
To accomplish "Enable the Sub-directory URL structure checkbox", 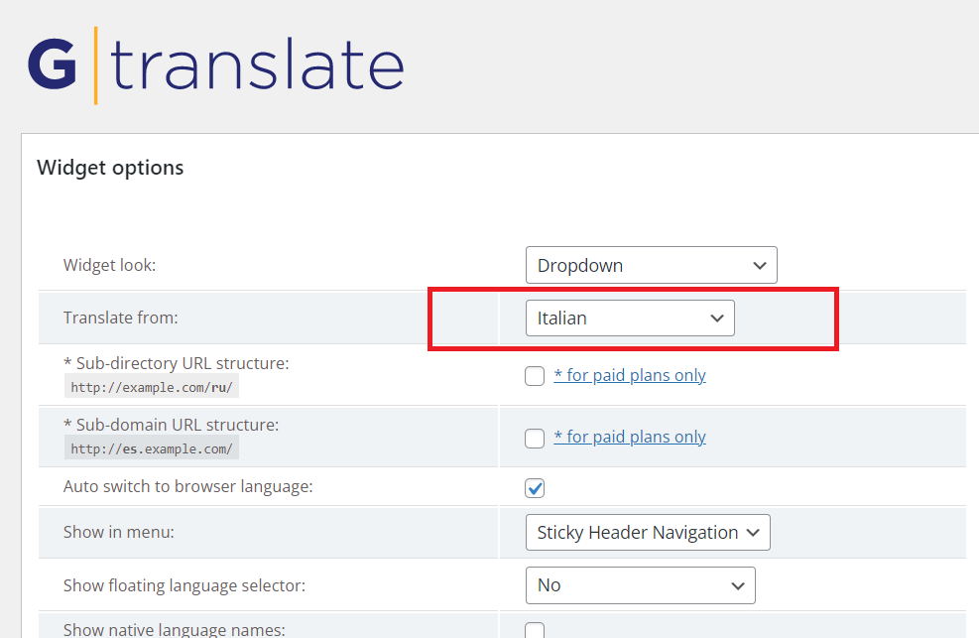I will (x=535, y=376).
